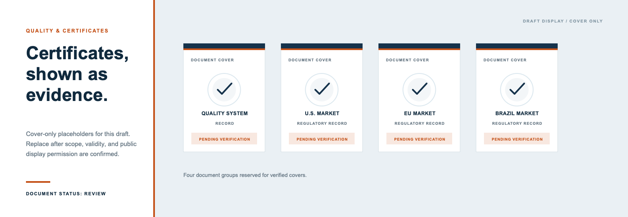Click the EU Market checkmark icon
Image resolution: width=628 pixels, height=217 pixels.
(420, 90)
